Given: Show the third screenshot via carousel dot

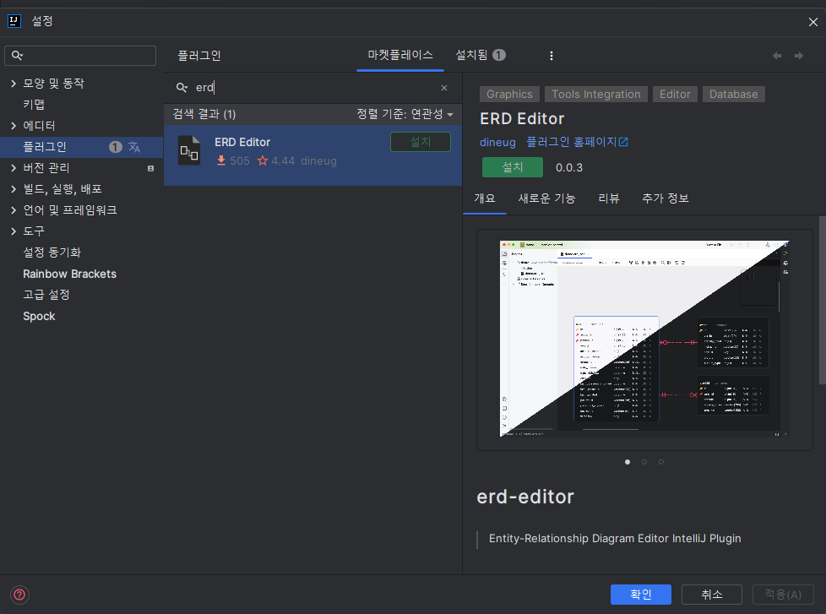Looking at the screenshot, I should [x=661, y=462].
